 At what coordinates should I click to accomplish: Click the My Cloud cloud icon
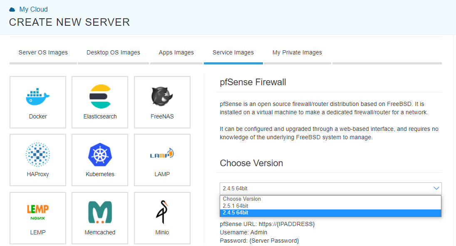coord(12,10)
